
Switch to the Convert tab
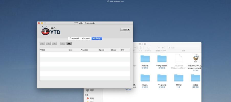pyautogui.click(x=86, y=38)
